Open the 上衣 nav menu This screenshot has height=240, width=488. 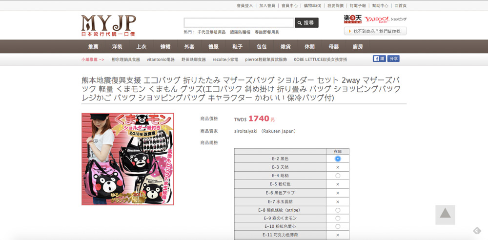(x=142, y=46)
